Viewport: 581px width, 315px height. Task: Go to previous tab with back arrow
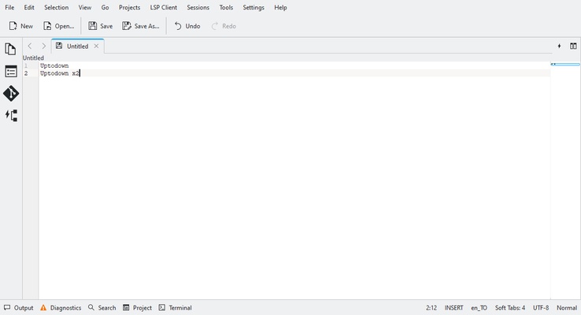tap(30, 46)
